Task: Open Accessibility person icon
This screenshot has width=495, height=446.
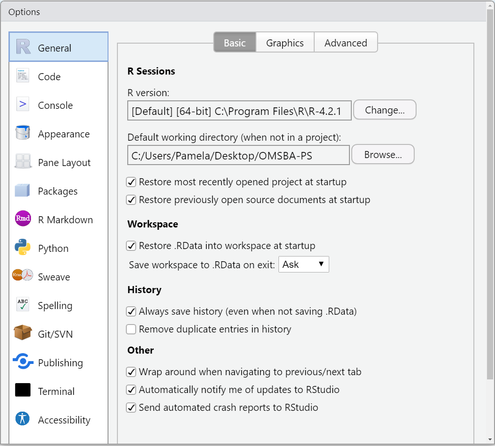Action: (23, 419)
